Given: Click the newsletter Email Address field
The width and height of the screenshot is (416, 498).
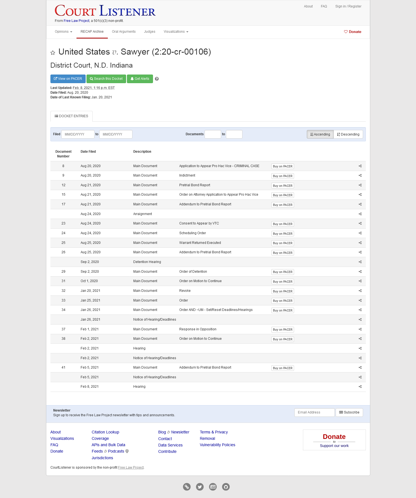Looking at the screenshot, I should point(314,412).
